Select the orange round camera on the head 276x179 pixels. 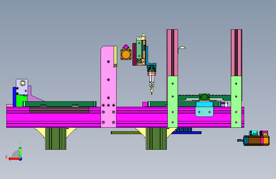(x=126, y=54)
